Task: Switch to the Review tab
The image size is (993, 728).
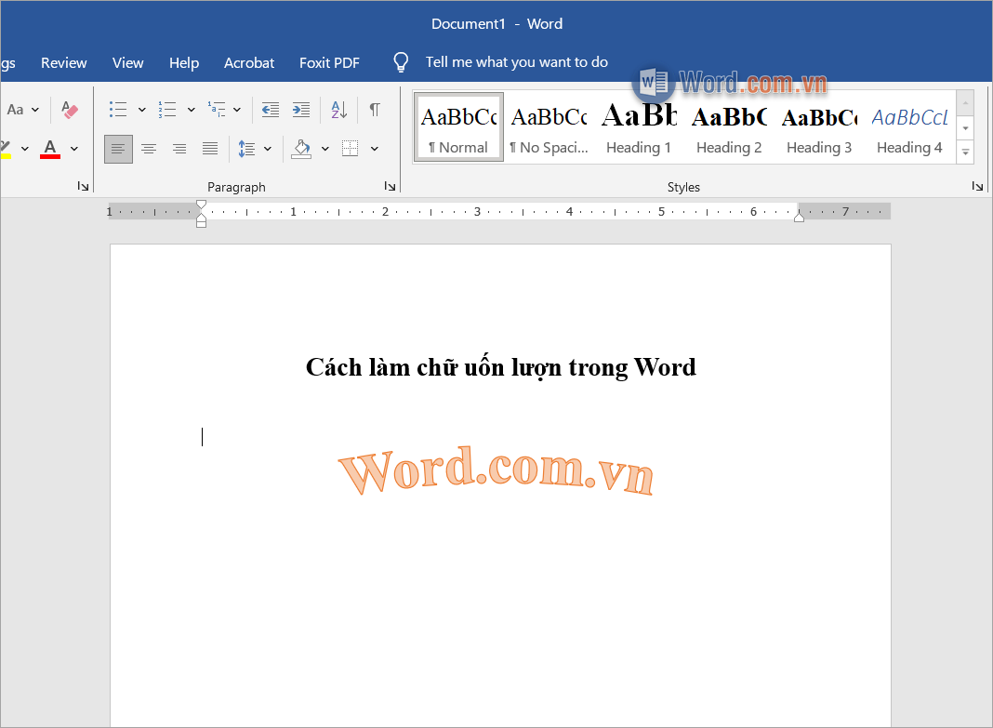Action: pos(63,62)
